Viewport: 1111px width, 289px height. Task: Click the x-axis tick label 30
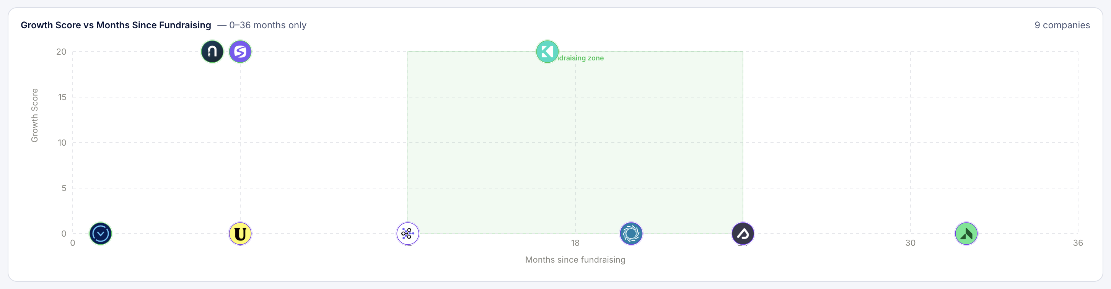point(910,243)
